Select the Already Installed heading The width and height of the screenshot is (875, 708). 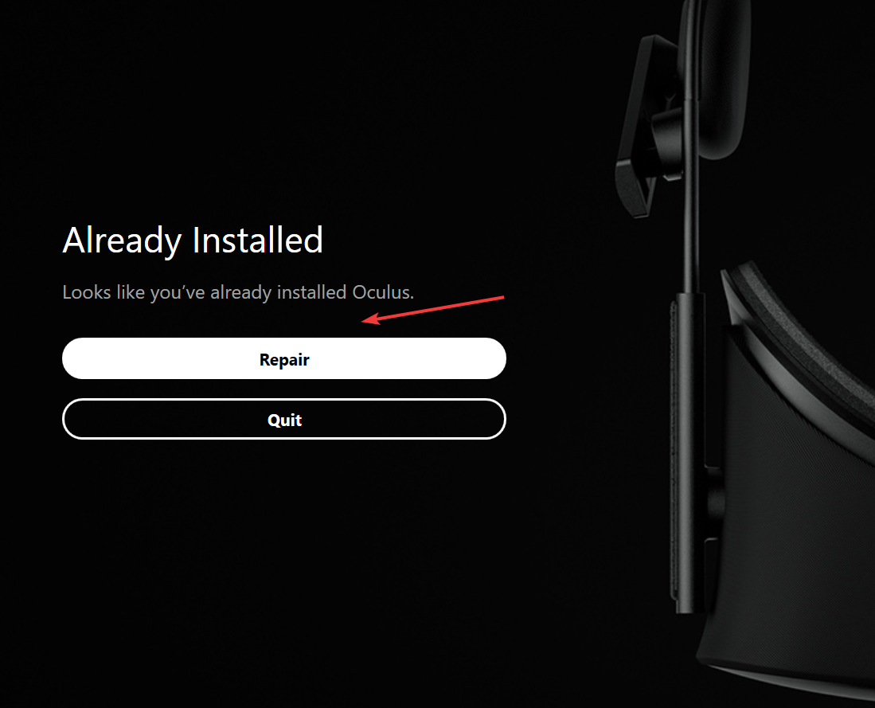point(193,241)
